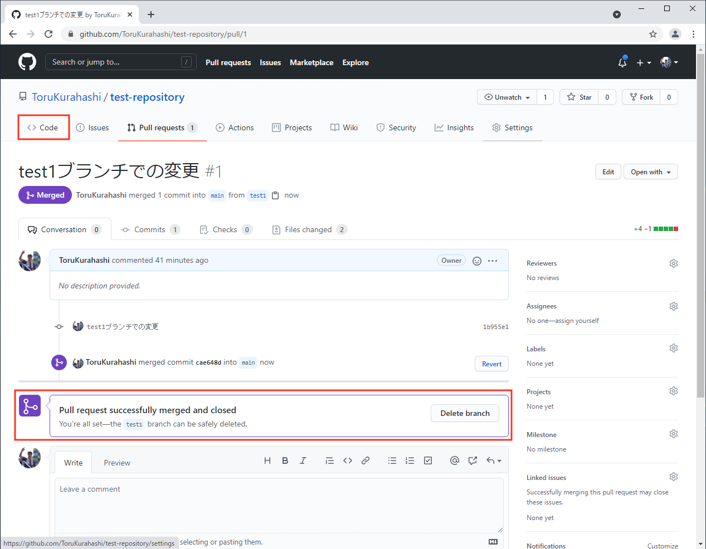706x549 pixels.
Task: Open the Actions tab
Action: [235, 128]
